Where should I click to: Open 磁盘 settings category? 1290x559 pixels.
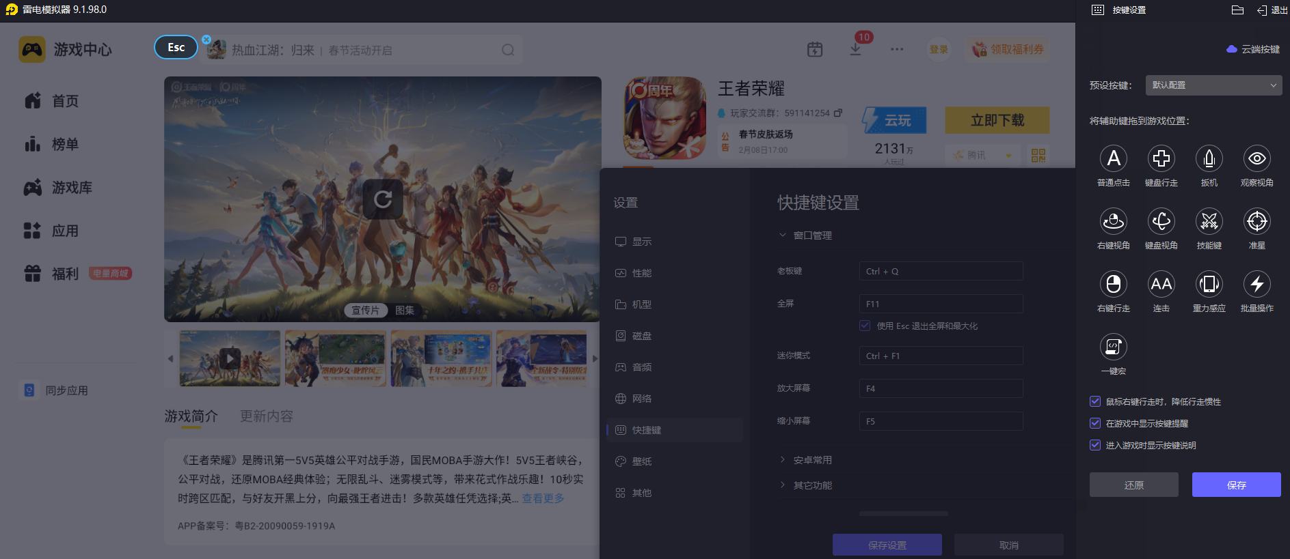coord(674,336)
